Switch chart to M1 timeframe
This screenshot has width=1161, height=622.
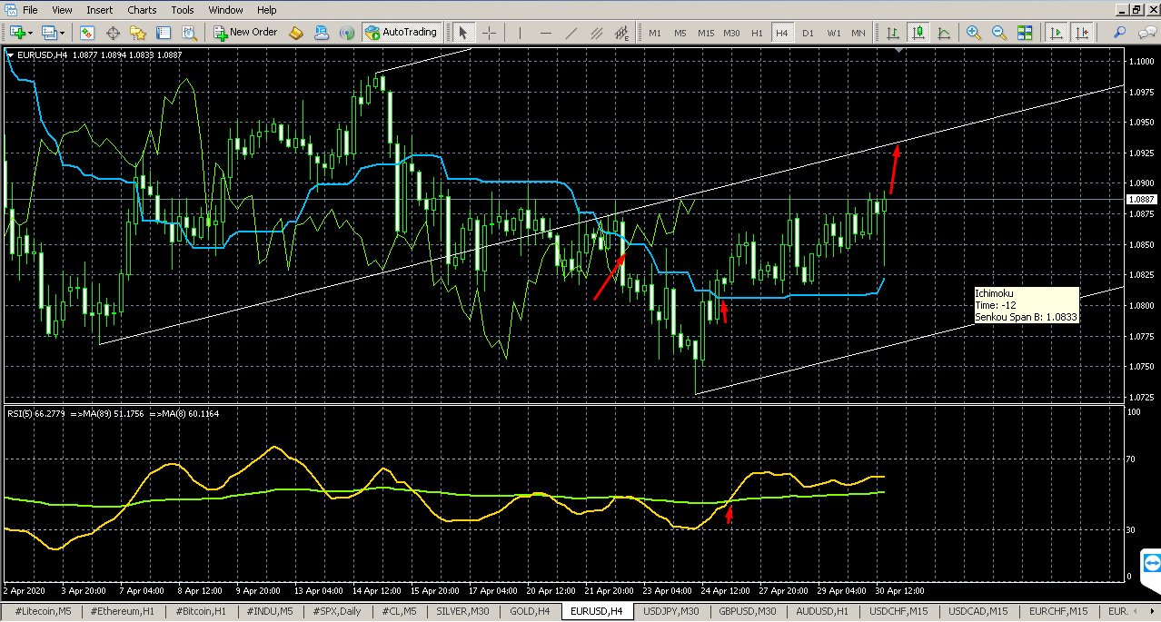click(654, 33)
